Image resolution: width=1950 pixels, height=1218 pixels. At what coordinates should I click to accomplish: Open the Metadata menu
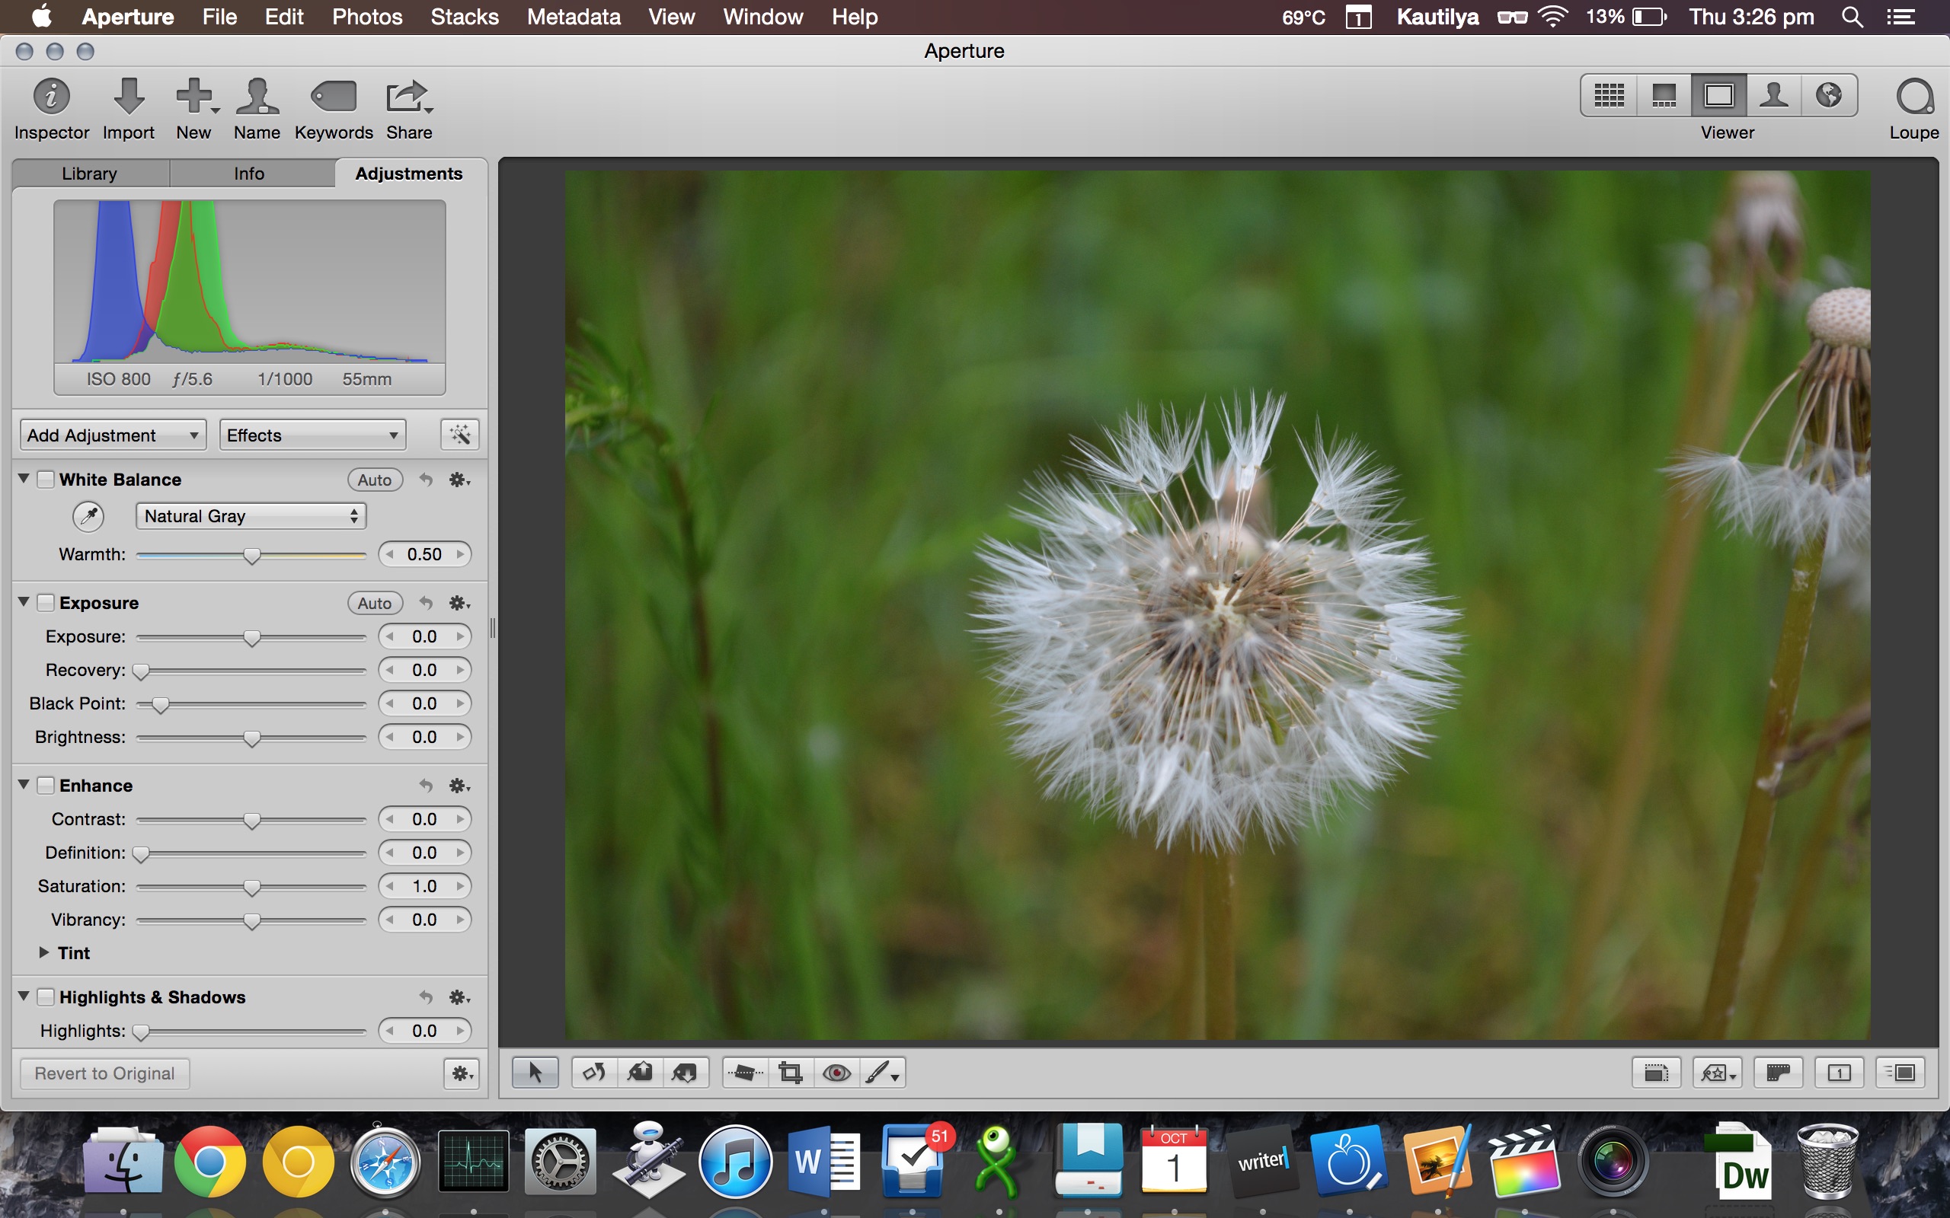pos(574,17)
